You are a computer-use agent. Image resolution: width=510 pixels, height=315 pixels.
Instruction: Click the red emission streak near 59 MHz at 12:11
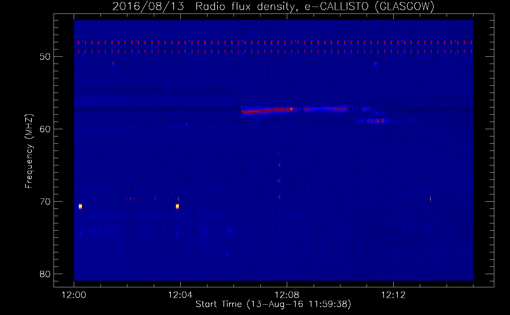[x=375, y=120]
